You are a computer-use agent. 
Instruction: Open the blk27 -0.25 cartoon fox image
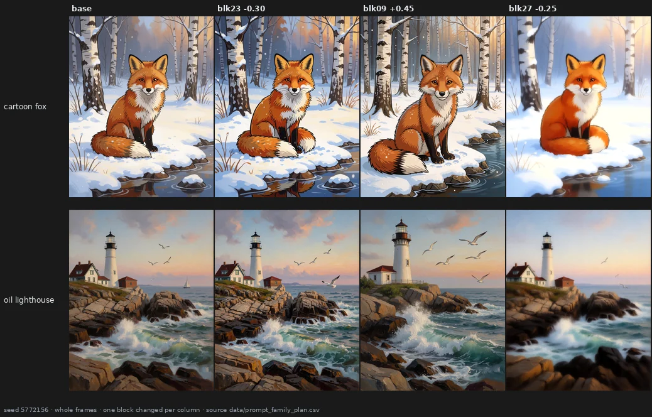[579, 106]
